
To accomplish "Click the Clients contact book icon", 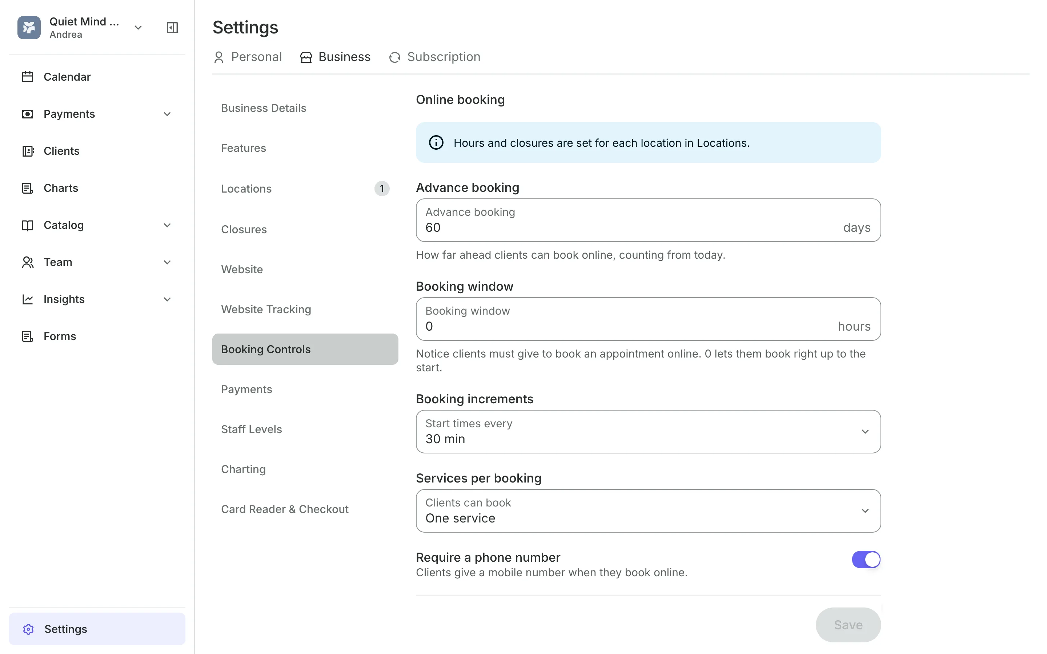I will (28, 151).
